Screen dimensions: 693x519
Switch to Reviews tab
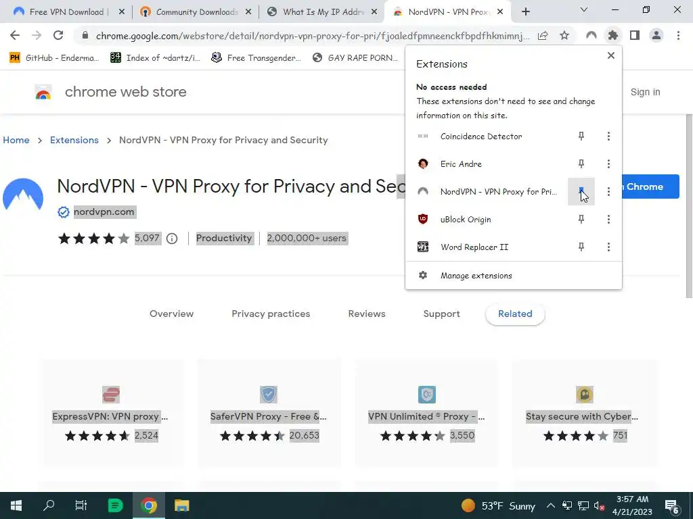(x=367, y=314)
